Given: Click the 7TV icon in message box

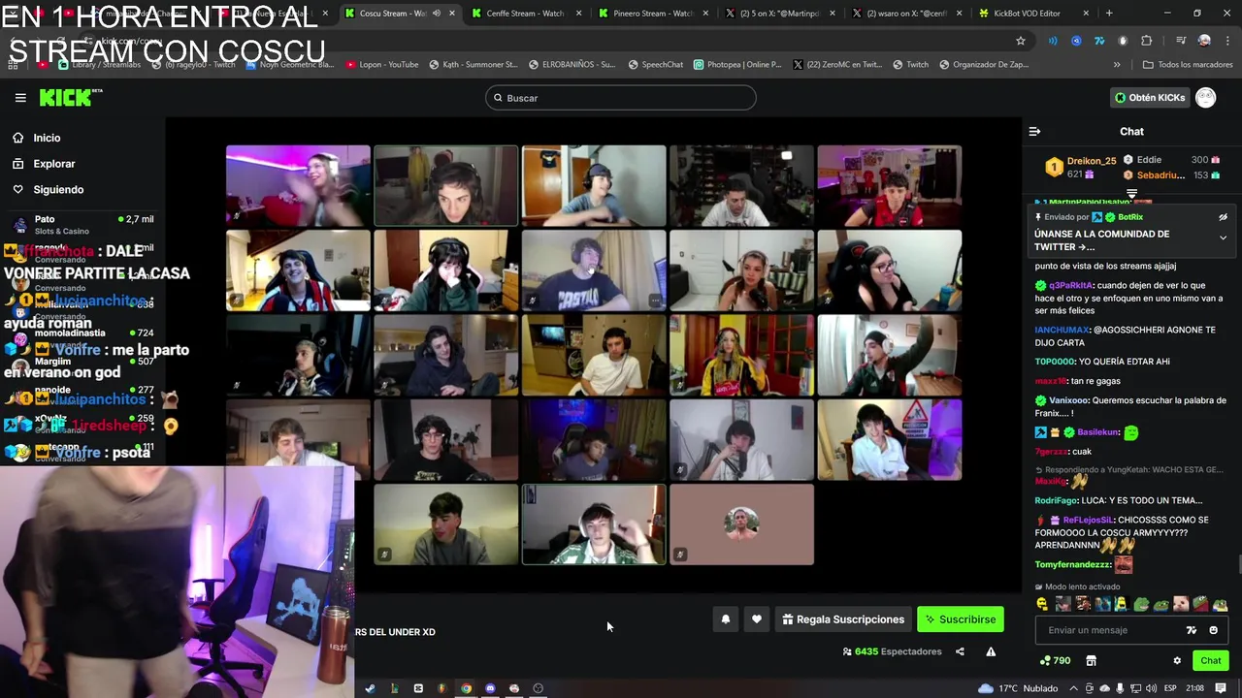Looking at the screenshot, I should 1192,630.
